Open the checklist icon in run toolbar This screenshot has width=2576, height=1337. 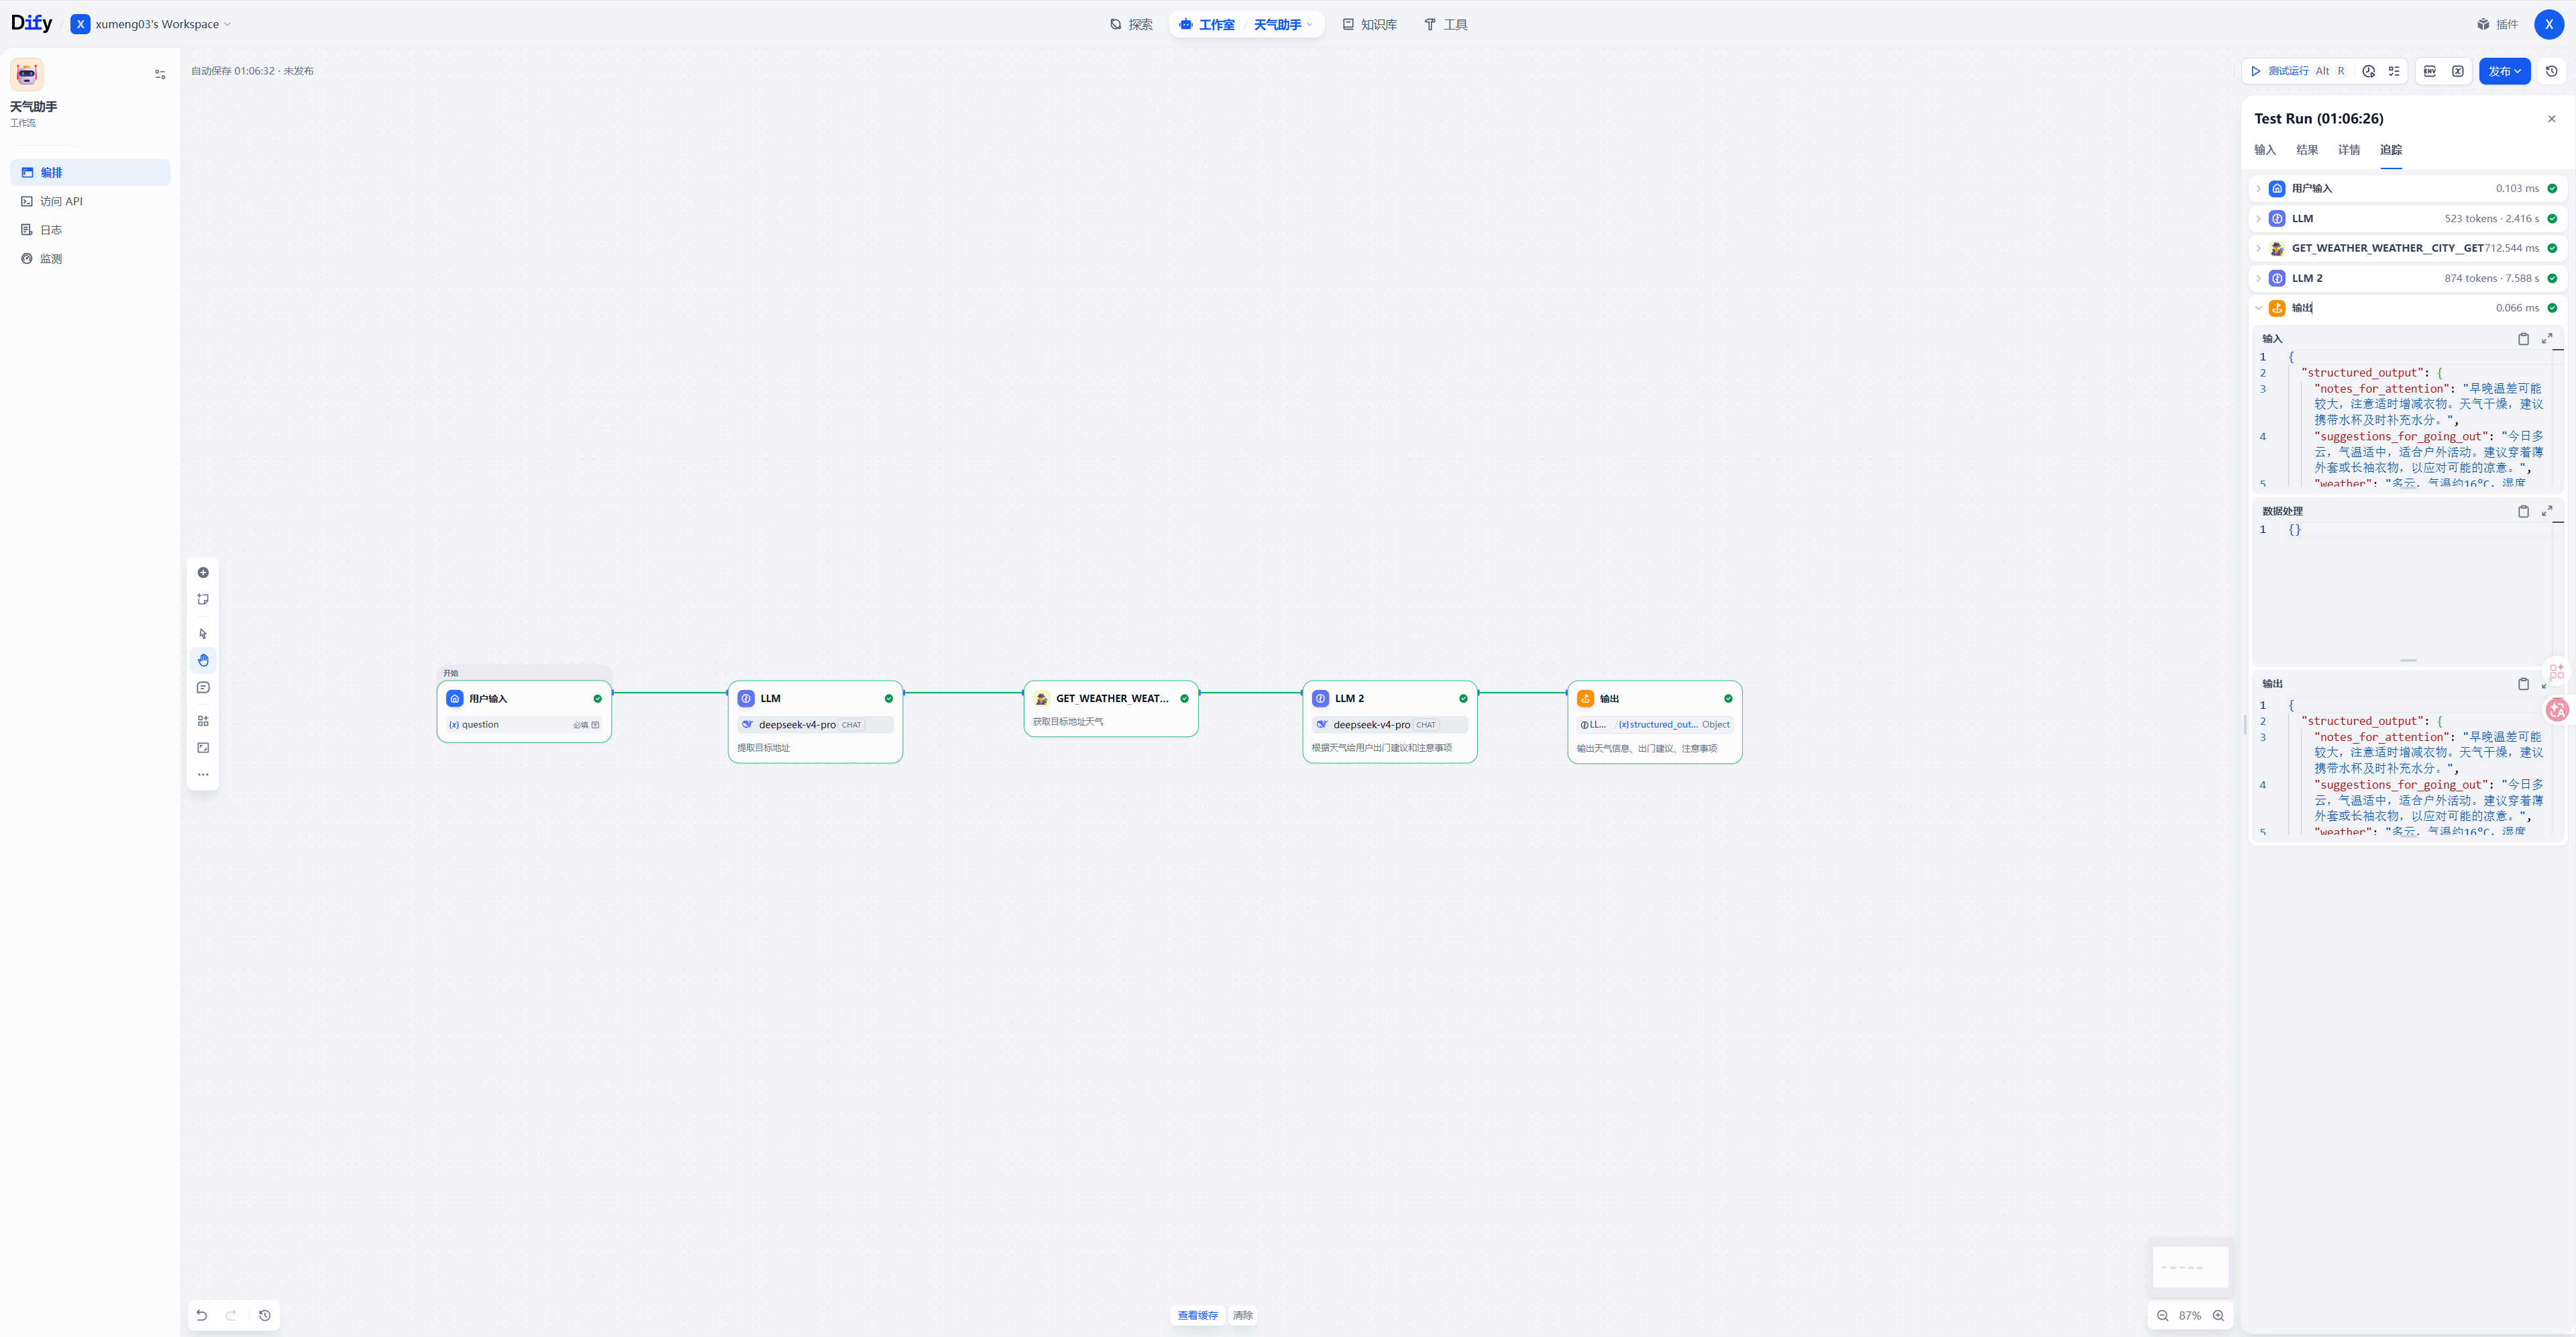pyautogui.click(x=2394, y=71)
